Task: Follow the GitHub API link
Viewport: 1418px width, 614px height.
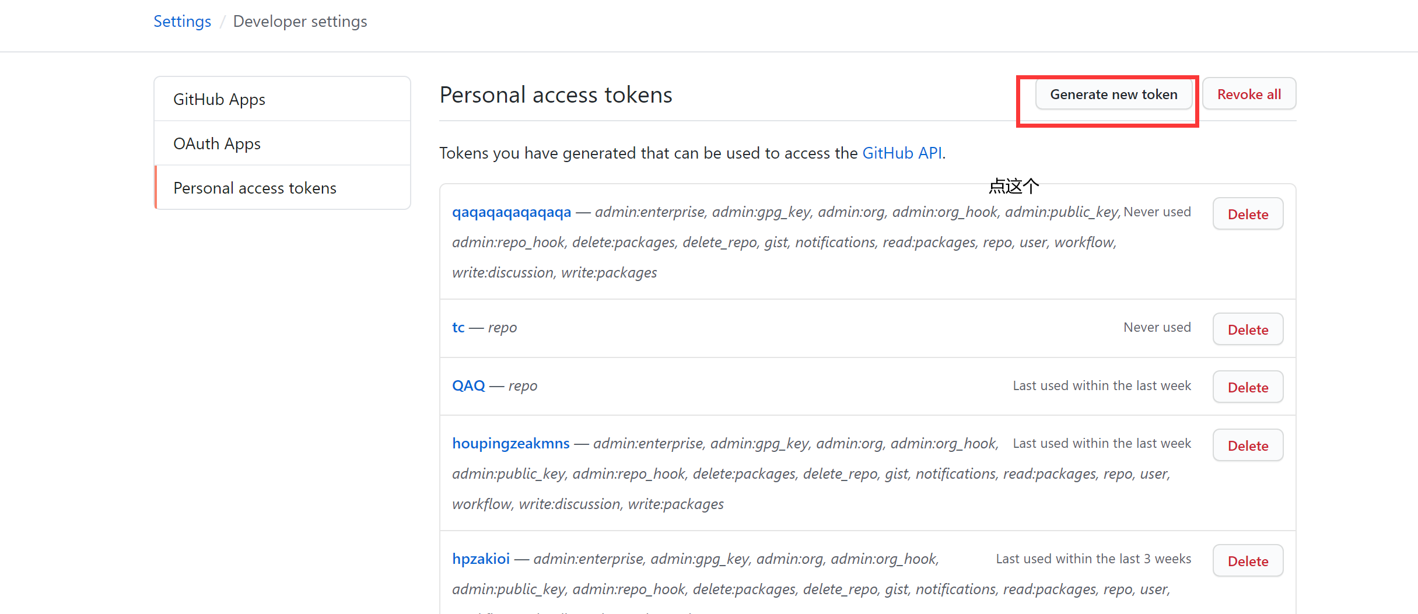Action: (902, 153)
